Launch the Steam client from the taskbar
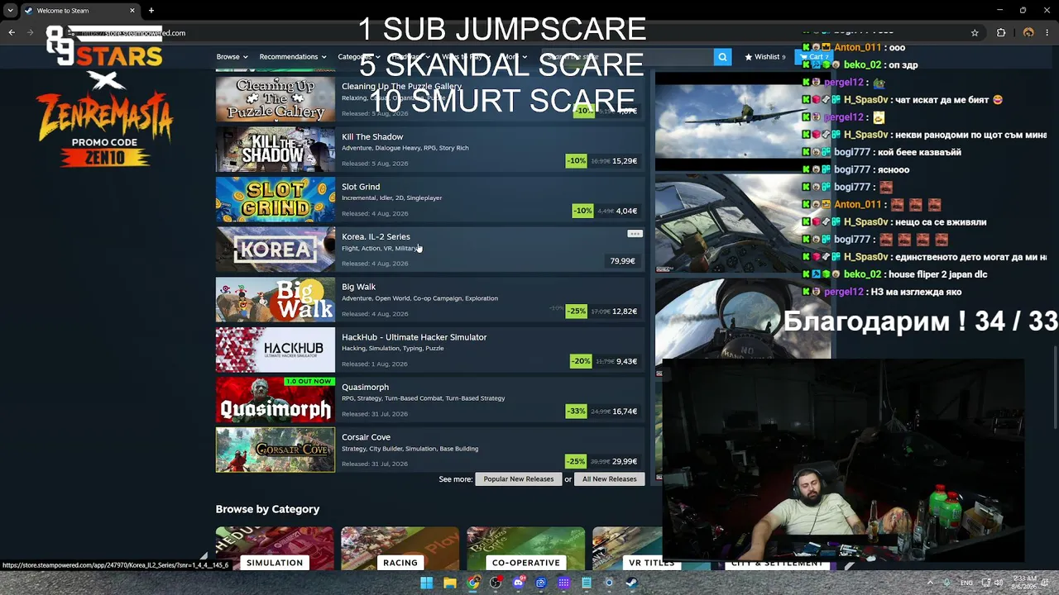This screenshot has height=595, width=1059. coord(631,583)
